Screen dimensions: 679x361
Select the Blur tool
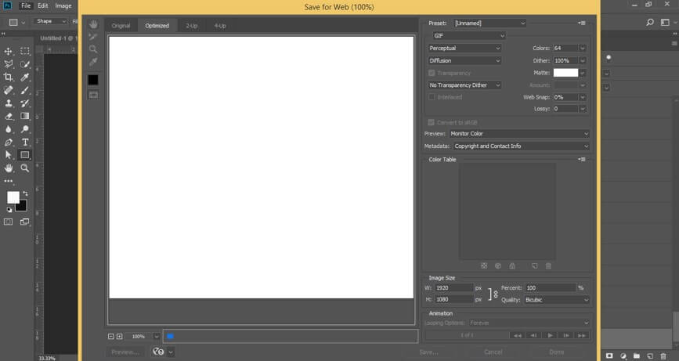[9, 129]
